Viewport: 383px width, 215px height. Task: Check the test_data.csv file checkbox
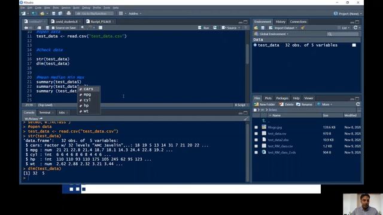pos(256,134)
